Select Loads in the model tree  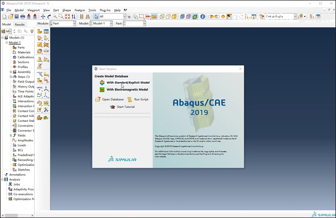pos(22,145)
